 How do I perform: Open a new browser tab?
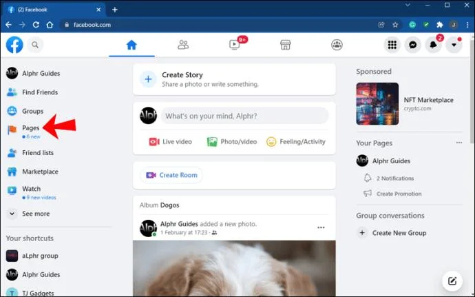click(x=115, y=10)
